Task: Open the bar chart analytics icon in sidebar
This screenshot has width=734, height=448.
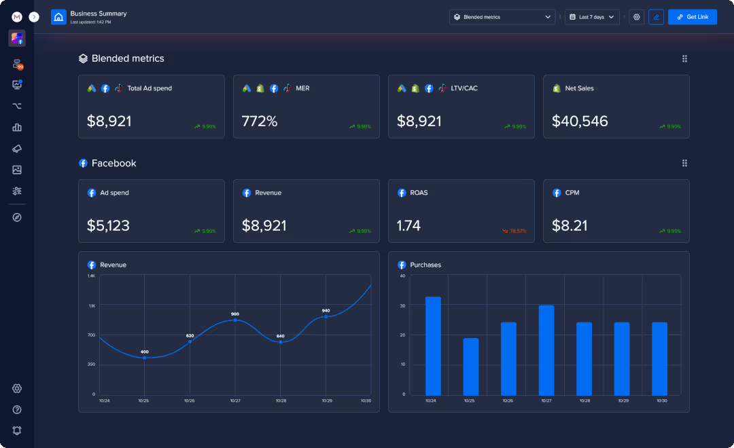Action: click(17, 127)
